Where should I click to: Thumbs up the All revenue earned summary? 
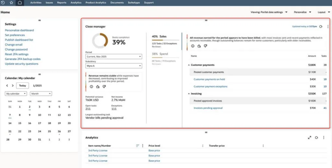199,46
